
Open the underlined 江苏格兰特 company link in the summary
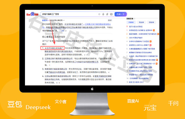click(x=98, y=24)
